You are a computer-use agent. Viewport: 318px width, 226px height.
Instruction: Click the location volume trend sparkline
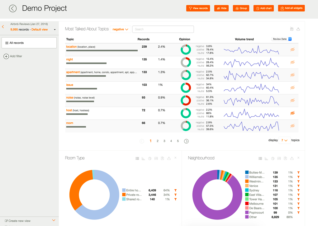251,50
